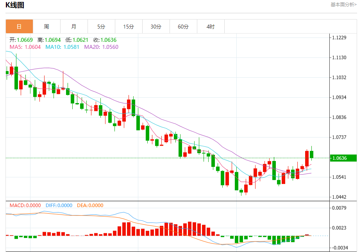
Task: Click the 收 closing price 1.0636 readout
Action: (x=105, y=40)
